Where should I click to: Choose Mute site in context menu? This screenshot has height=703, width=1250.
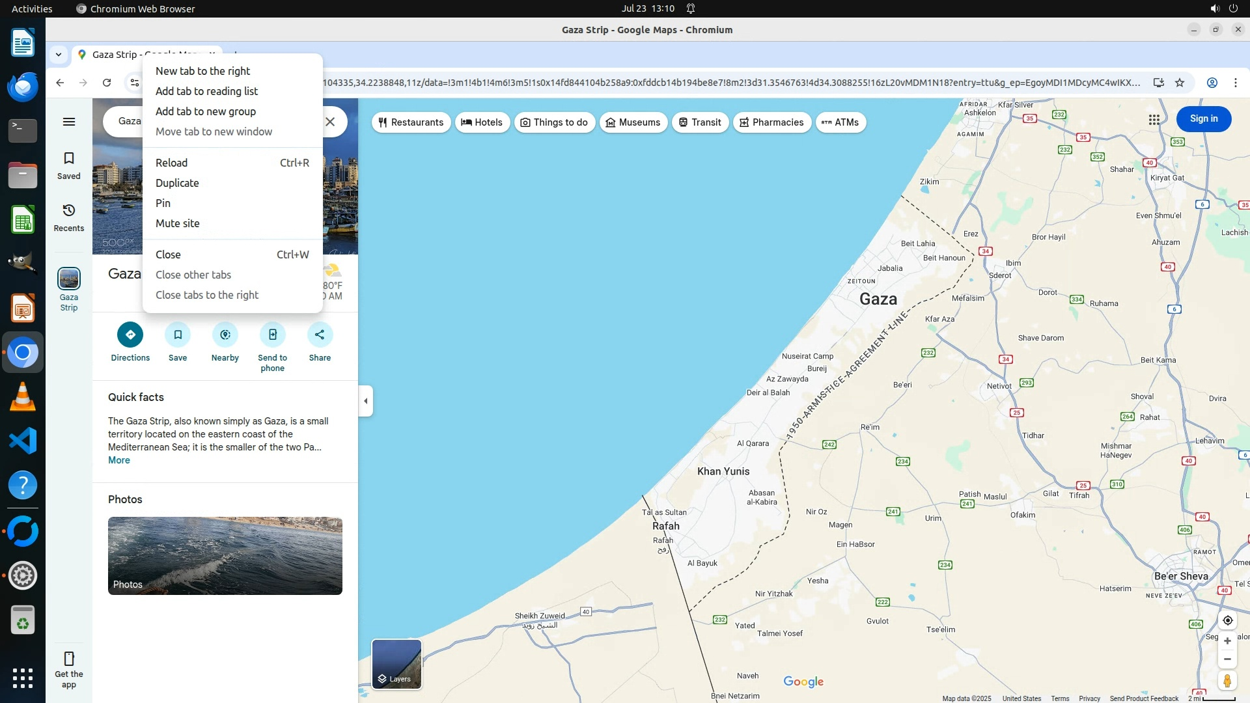pyautogui.click(x=177, y=223)
